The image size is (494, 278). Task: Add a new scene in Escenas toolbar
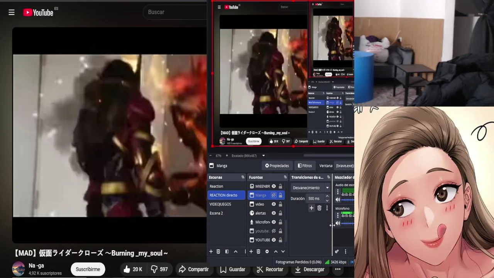click(x=211, y=251)
